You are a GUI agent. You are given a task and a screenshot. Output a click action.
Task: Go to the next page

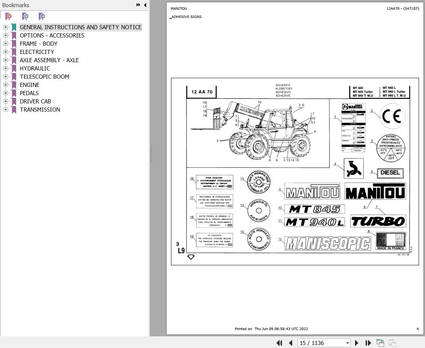click(x=356, y=343)
